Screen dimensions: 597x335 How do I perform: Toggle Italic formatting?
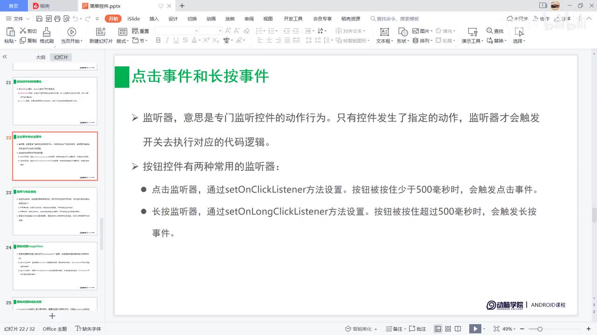(x=167, y=40)
